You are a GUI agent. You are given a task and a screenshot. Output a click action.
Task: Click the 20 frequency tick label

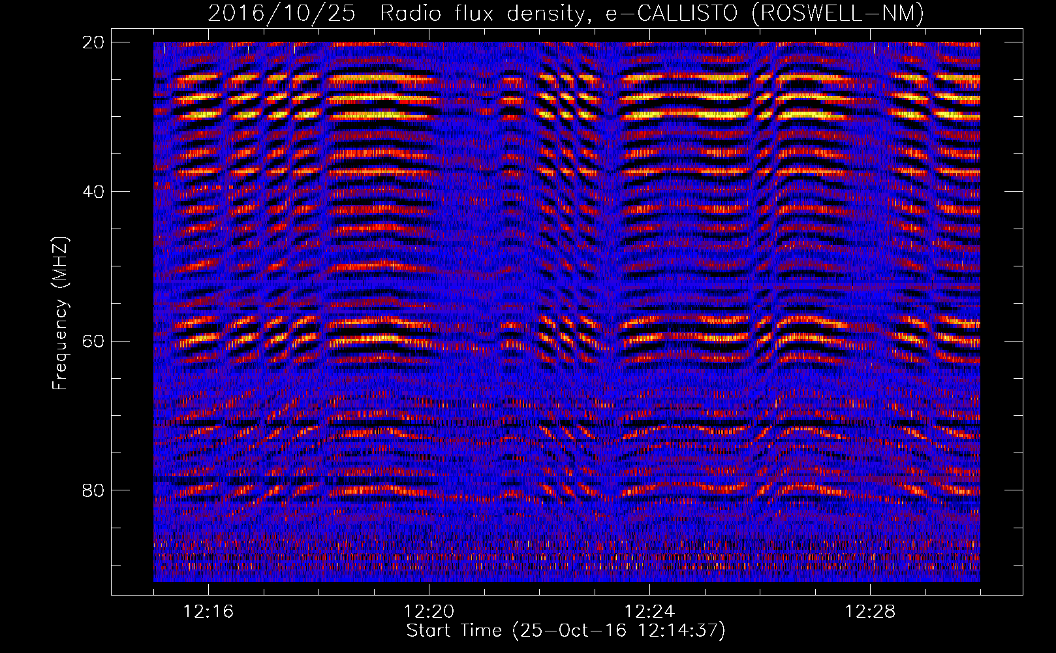point(93,42)
